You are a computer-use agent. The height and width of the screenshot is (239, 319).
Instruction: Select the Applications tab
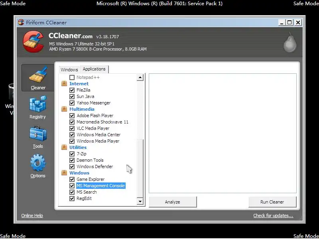pos(94,69)
